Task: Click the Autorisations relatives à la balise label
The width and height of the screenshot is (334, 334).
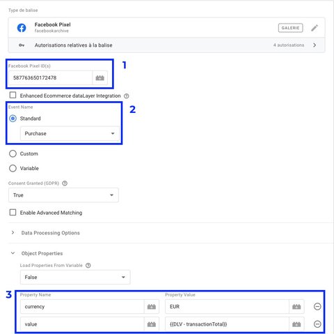Action: click(x=74, y=45)
